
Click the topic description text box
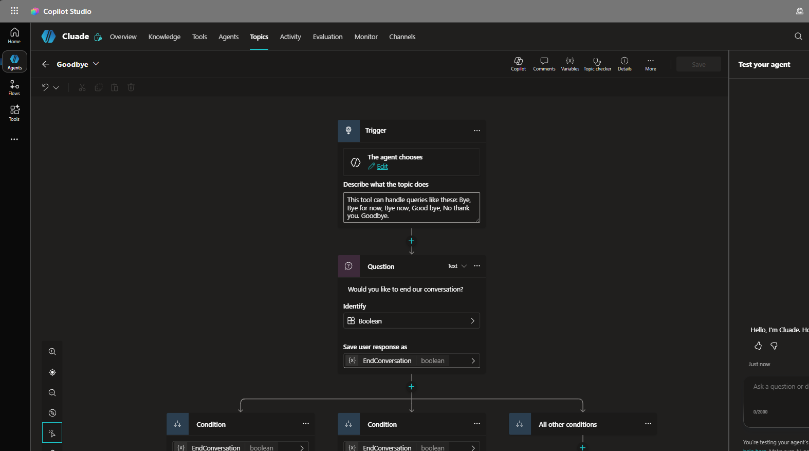[411, 208]
